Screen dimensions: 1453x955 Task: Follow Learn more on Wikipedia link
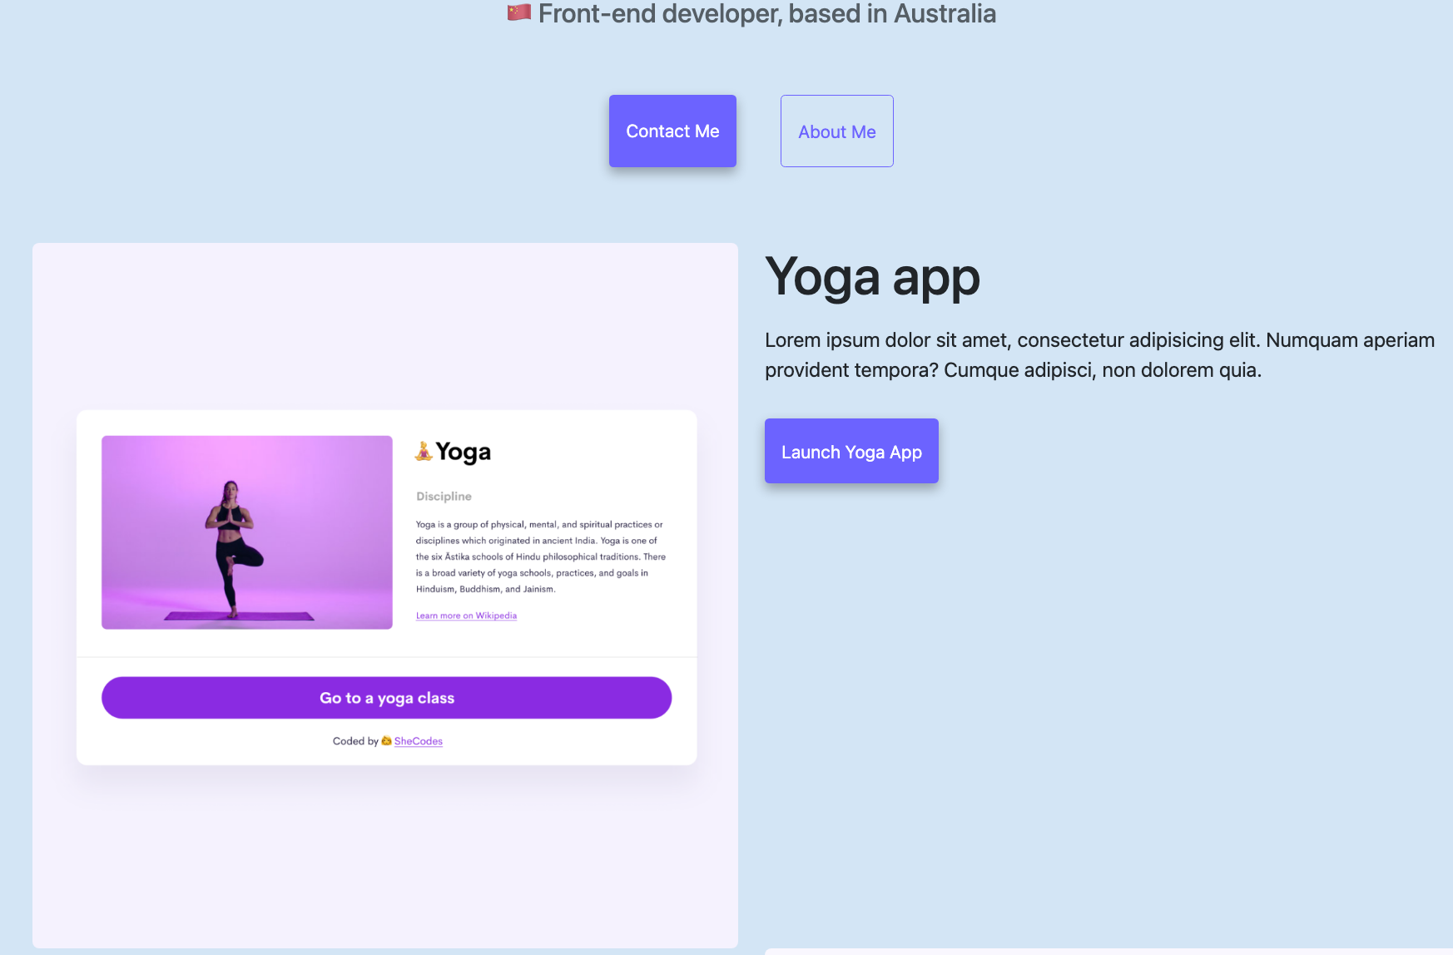coord(466,616)
